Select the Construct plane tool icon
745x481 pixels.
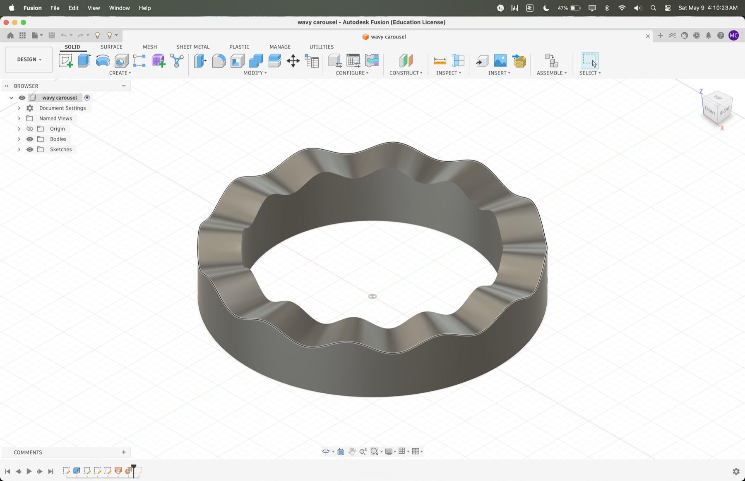tap(406, 61)
